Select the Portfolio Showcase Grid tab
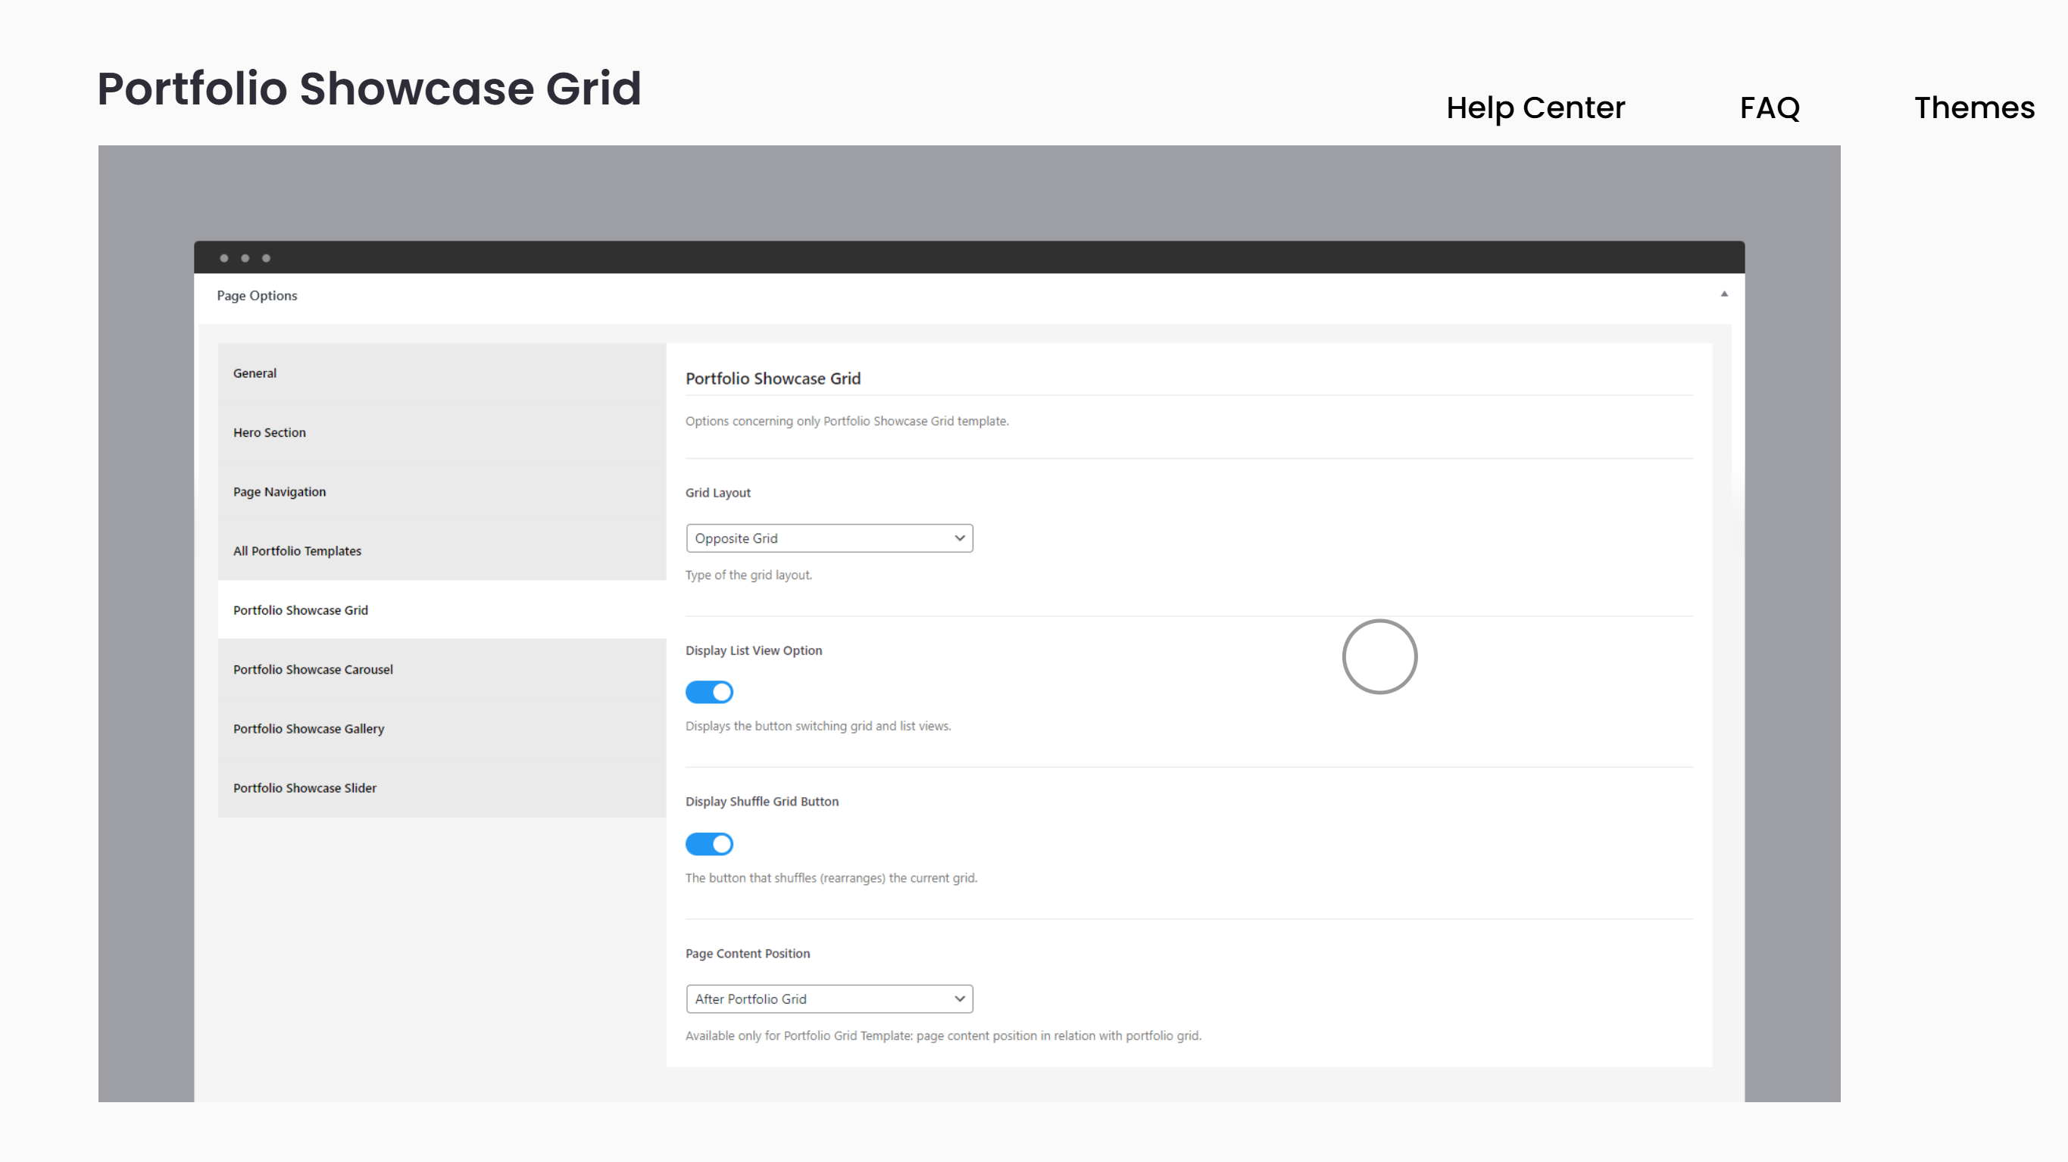Screen dimensions: 2068x1162 coord(442,610)
